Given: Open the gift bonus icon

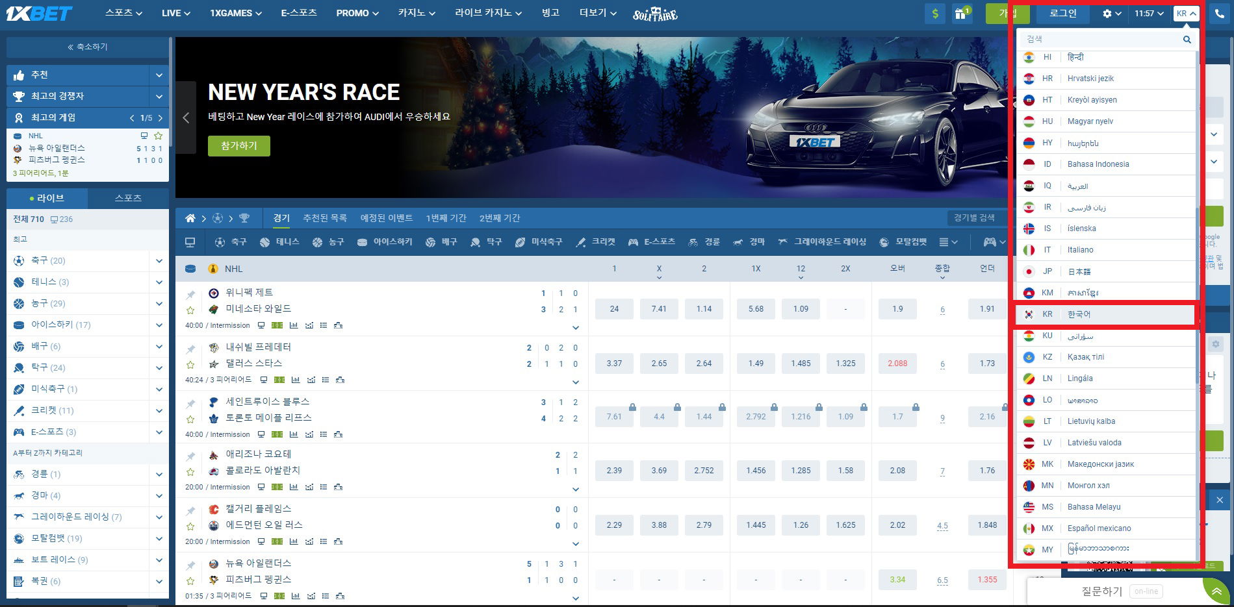Looking at the screenshot, I should [x=962, y=13].
